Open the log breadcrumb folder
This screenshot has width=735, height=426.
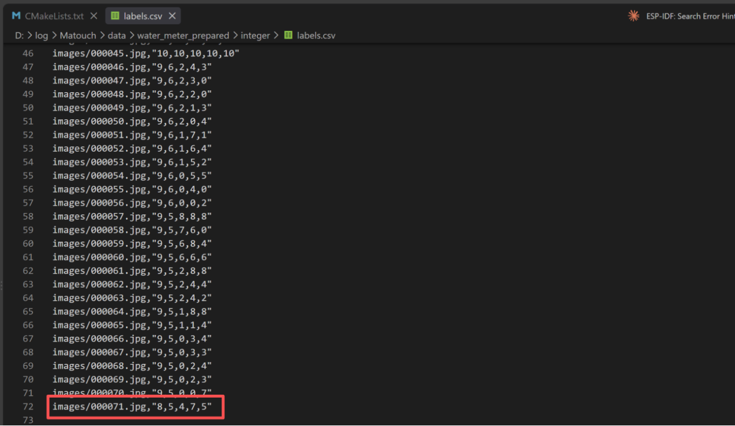click(x=41, y=35)
